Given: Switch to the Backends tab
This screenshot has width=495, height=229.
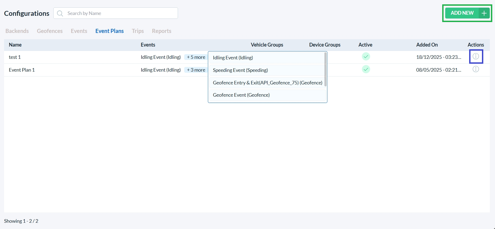Looking at the screenshot, I should pos(17,31).
